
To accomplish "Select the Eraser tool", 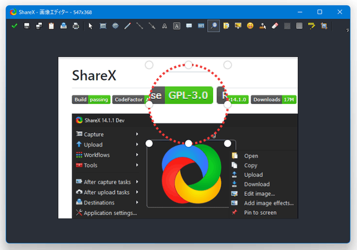I will (x=275, y=26).
